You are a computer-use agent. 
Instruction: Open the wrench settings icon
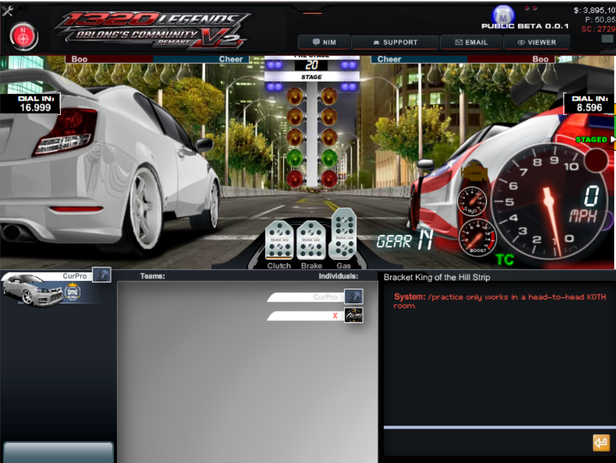(x=7, y=11)
